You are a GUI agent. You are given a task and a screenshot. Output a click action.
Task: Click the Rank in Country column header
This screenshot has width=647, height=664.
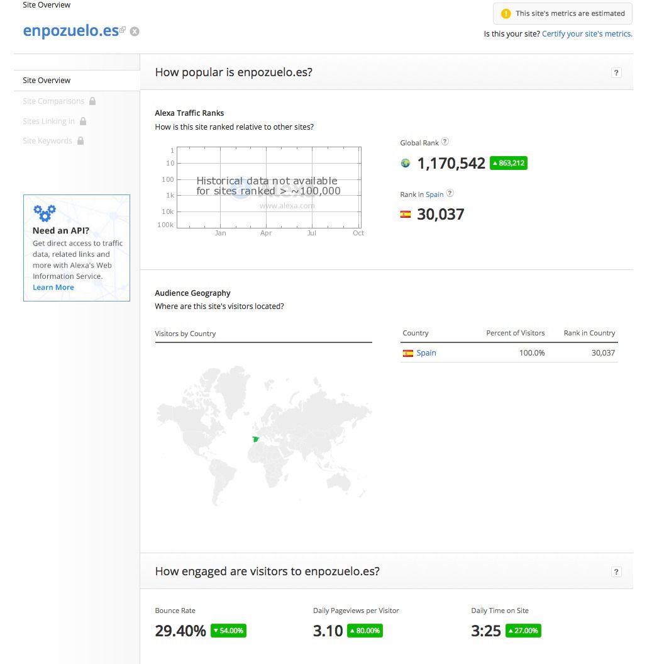tap(589, 333)
